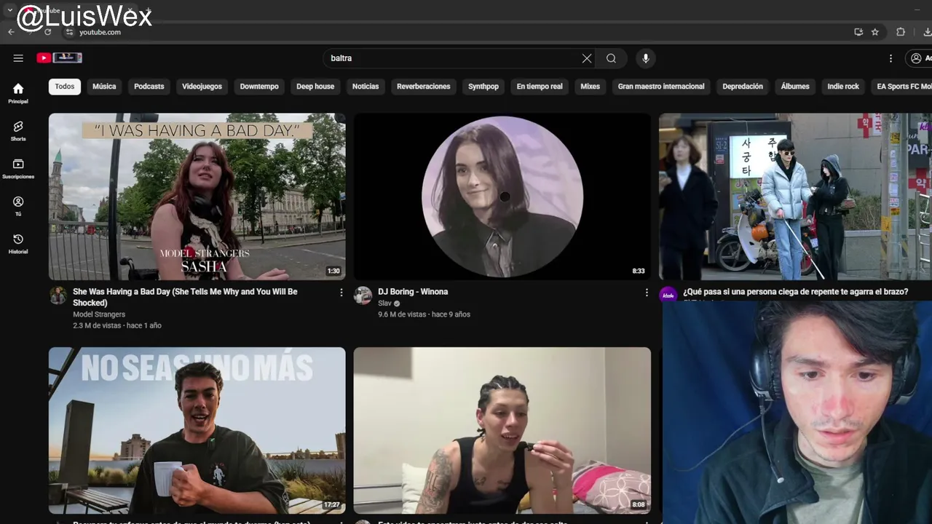This screenshot has width=932, height=524.
Task: Select the Música filter chip
Action: [x=104, y=87]
